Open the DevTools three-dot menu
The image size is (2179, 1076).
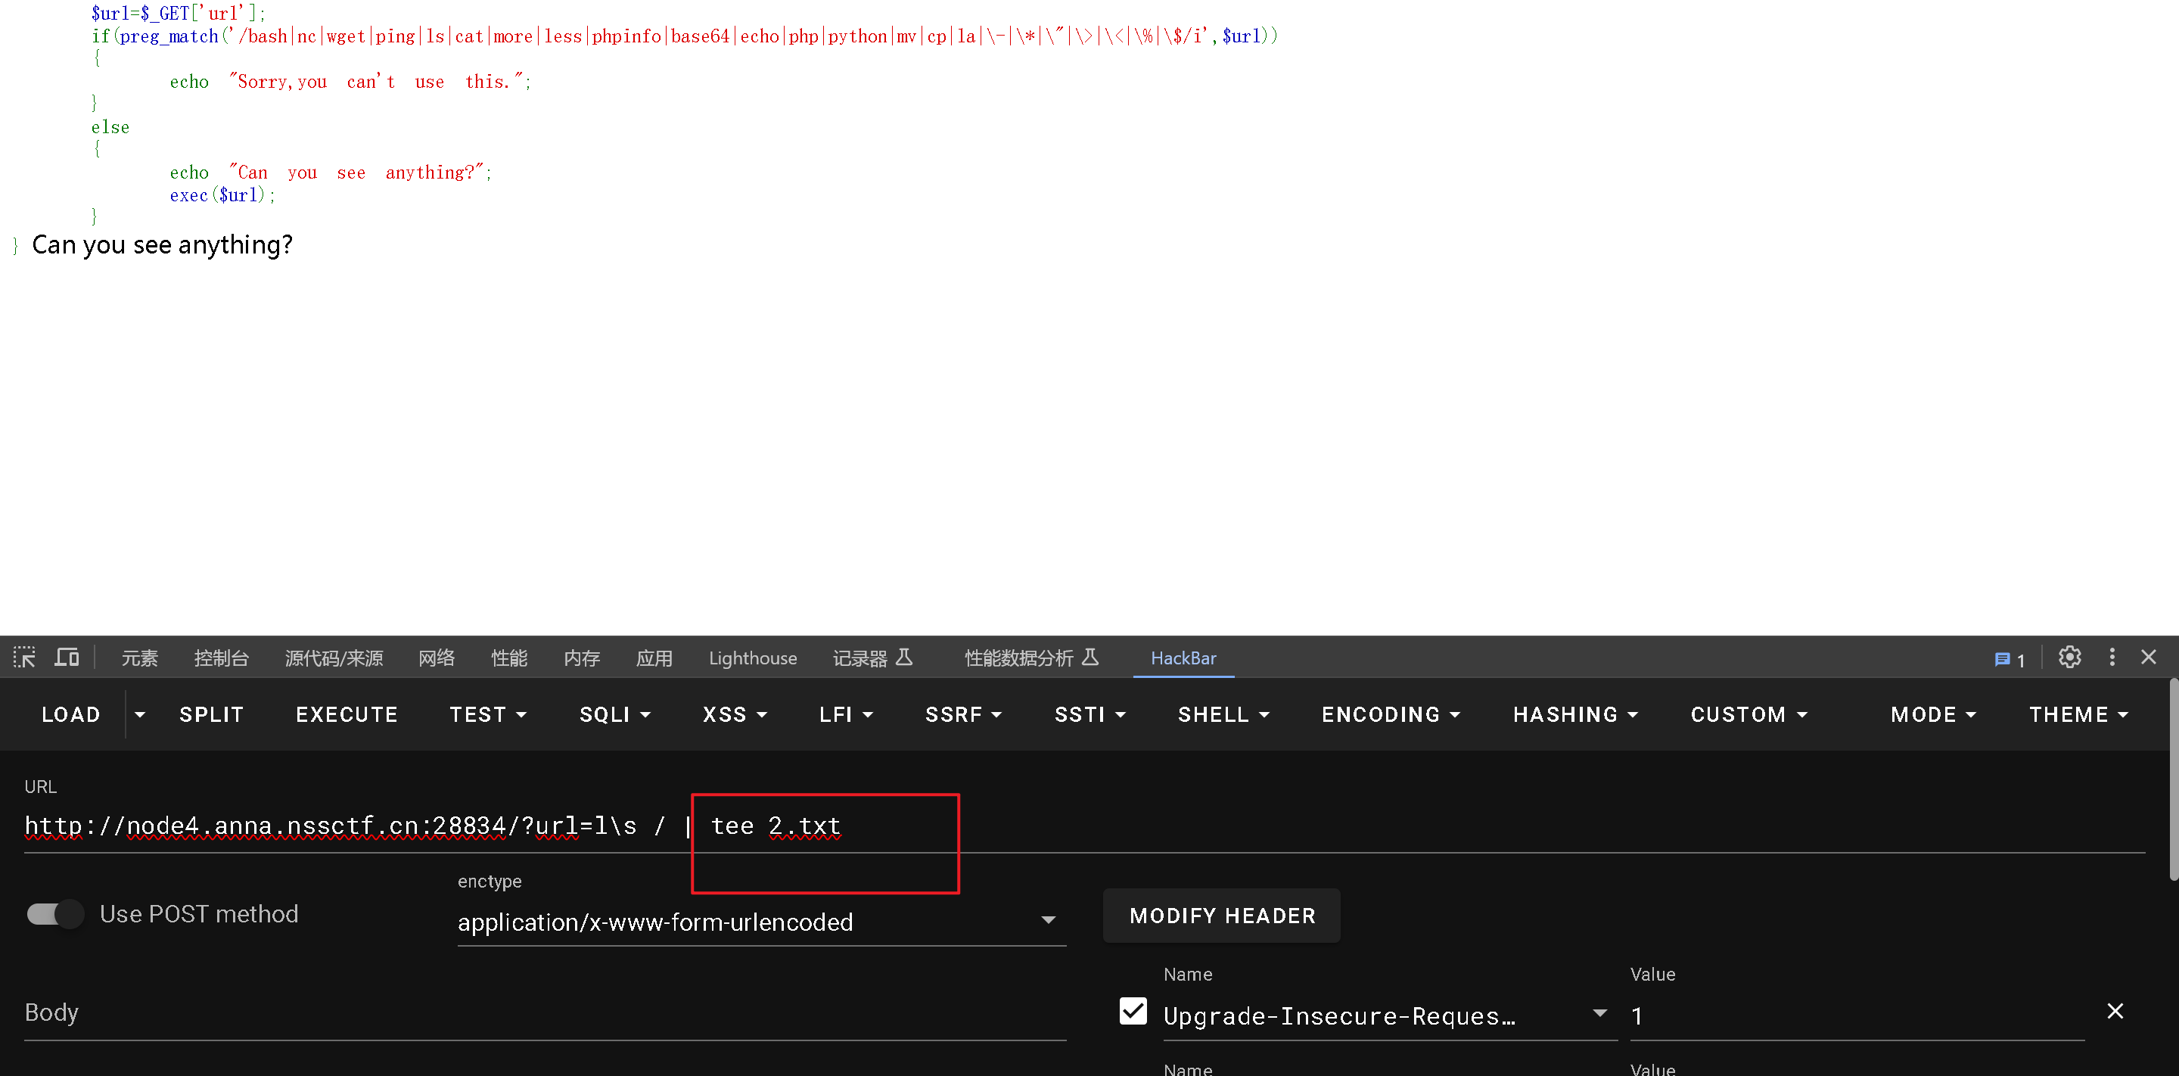2112,658
